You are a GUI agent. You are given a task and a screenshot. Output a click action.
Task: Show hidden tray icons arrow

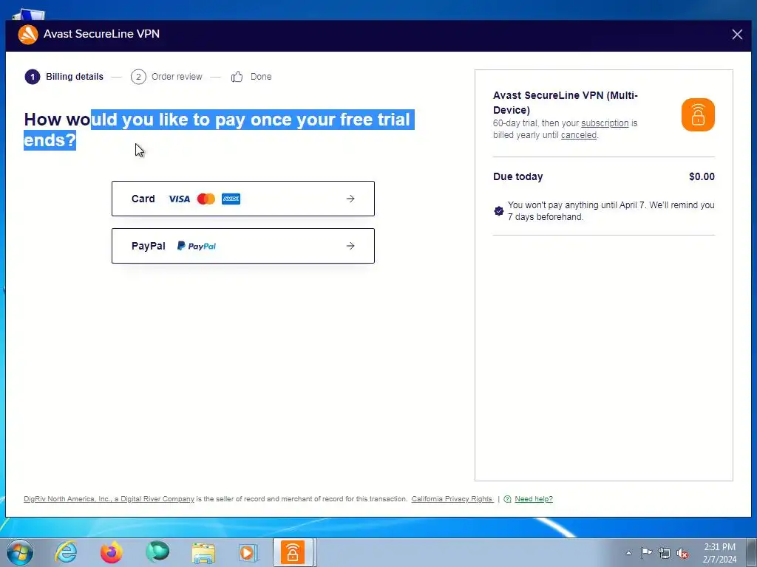click(x=628, y=553)
